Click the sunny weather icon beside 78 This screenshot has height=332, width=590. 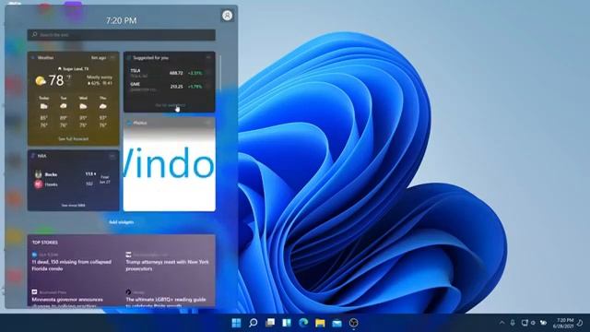point(41,80)
